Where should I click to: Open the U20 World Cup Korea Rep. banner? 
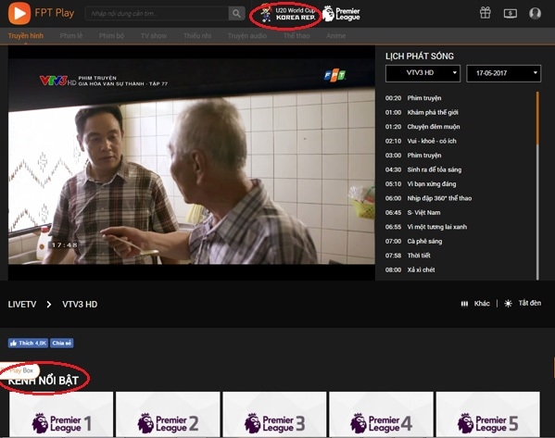(x=287, y=14)
